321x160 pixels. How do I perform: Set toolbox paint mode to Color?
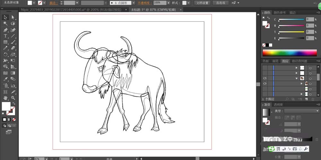click(x=4, y=120)
